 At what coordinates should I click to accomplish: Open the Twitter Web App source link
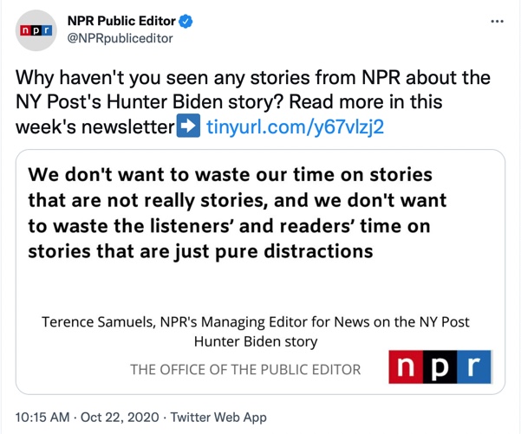[x=218, y=417]
